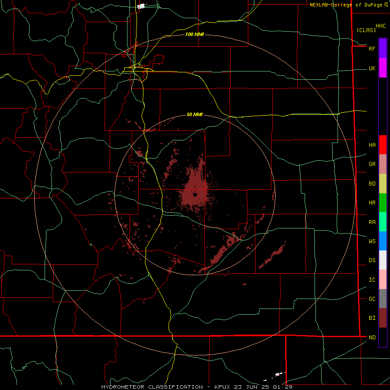Click the RA light green legend swatch
This screenshot has width=390, height=390.
point(383,222)
